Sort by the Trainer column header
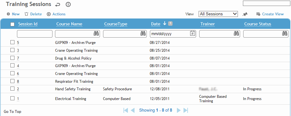The height and width of the screenshot is (116, 291). click(207, 24)
